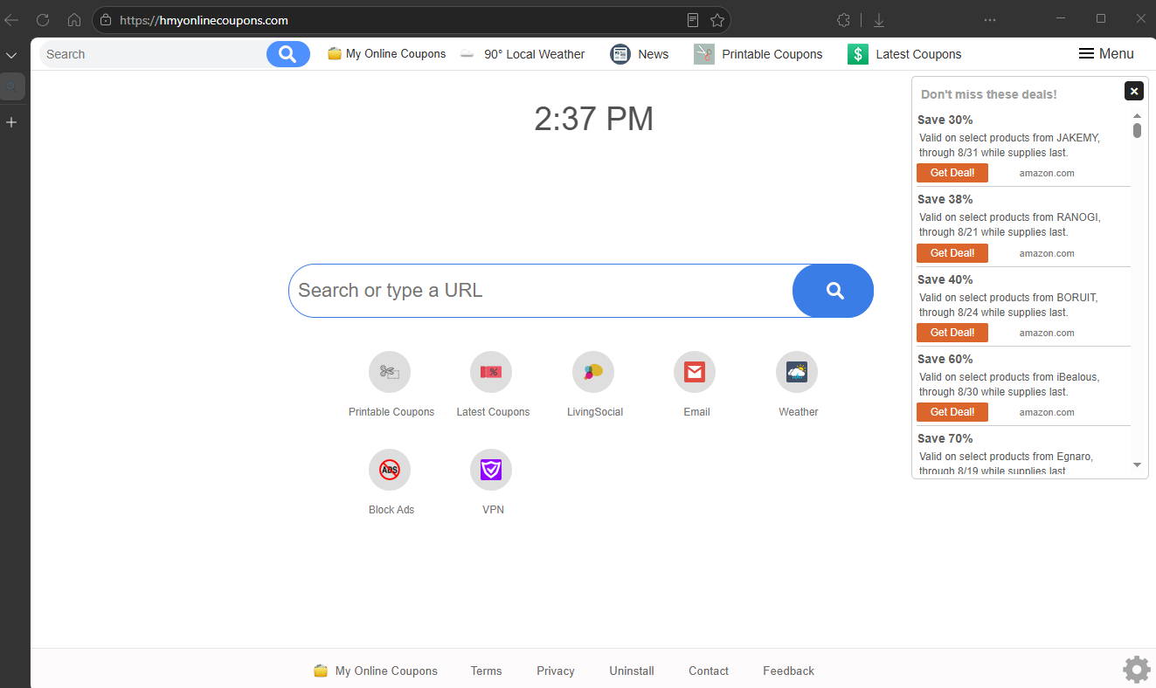
Task: Open the Contact footer link
Action: pos(709,671)
